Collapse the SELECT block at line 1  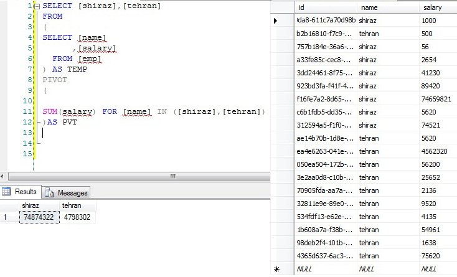click(x=37, y=6)
